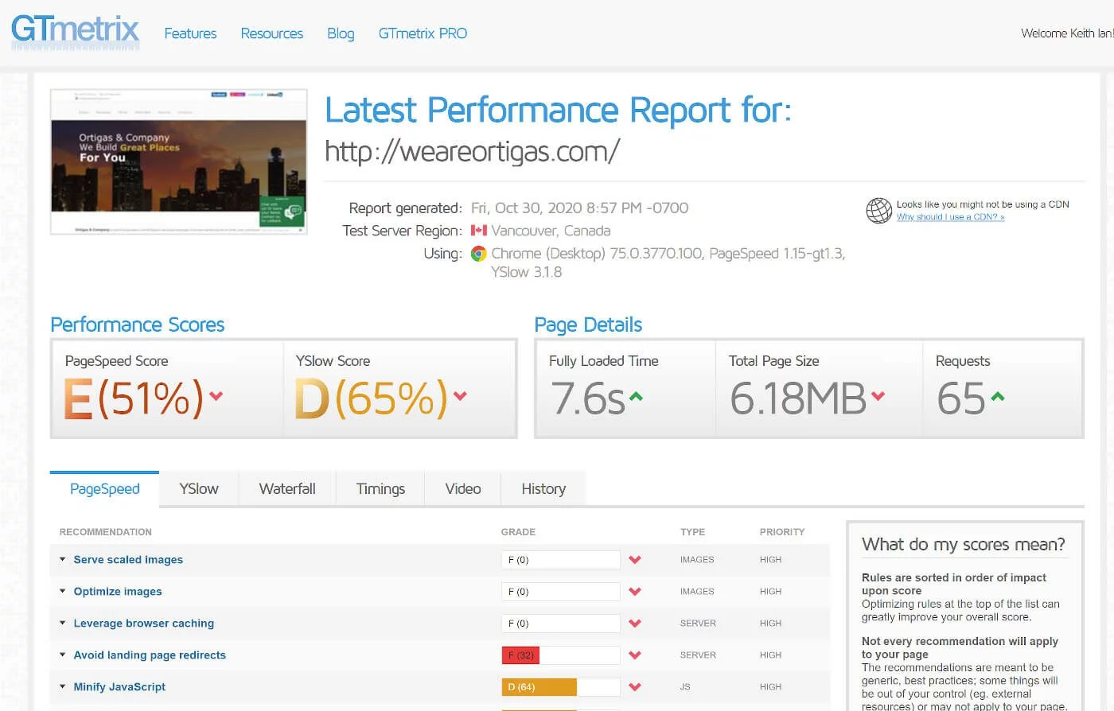The width and height of the screenshot is (1114, 711).
Task: Open the Features menu
Action: click(x=190, y=33)
